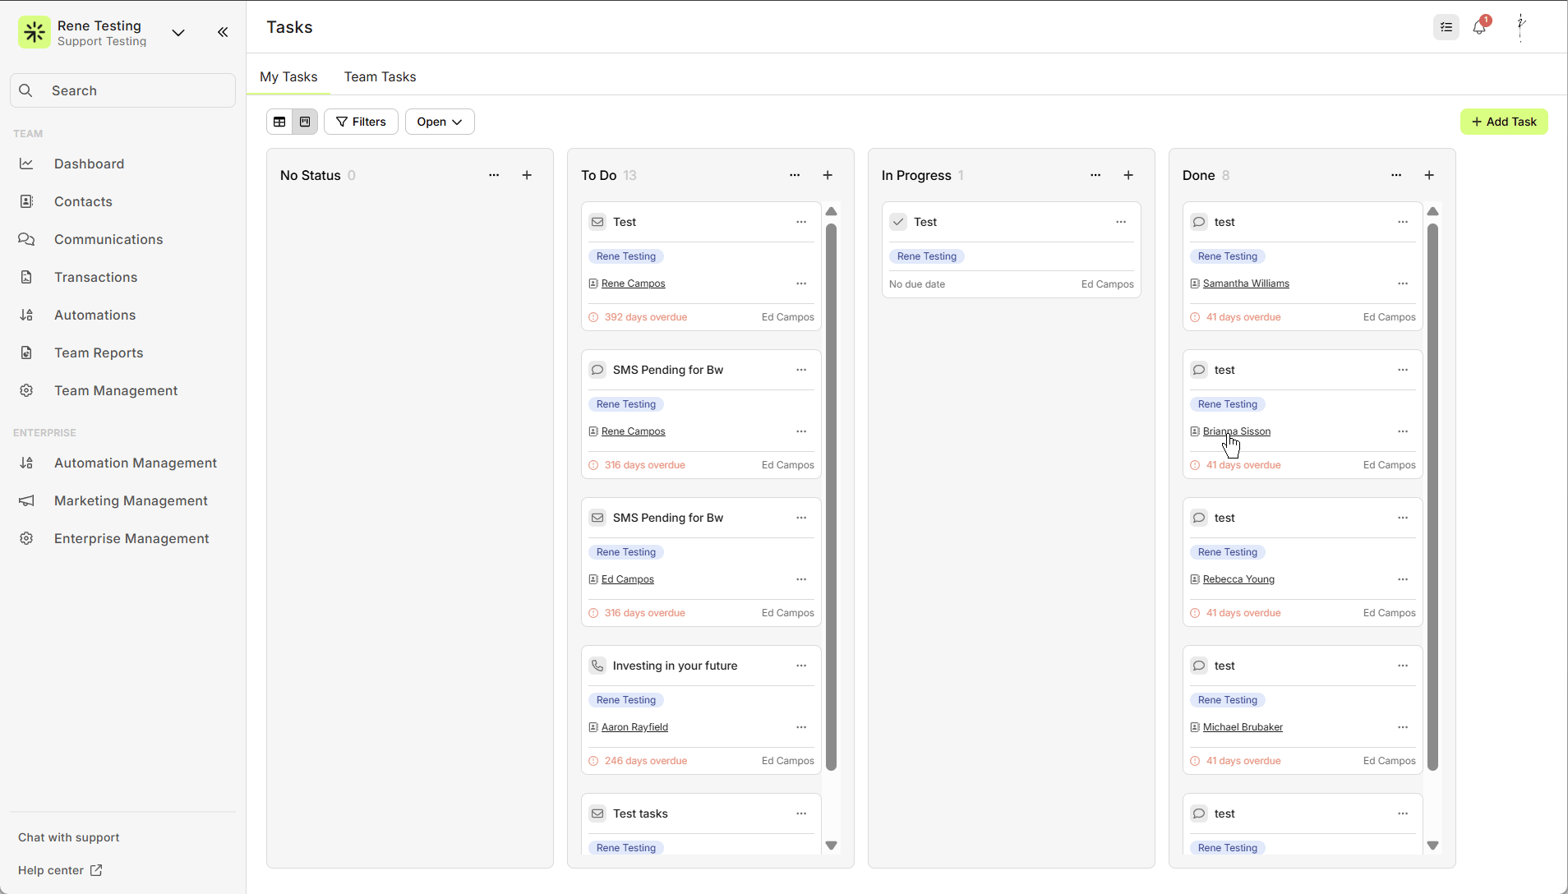
Task: Open more options on Investing in your future card
Action: (801, 666)
